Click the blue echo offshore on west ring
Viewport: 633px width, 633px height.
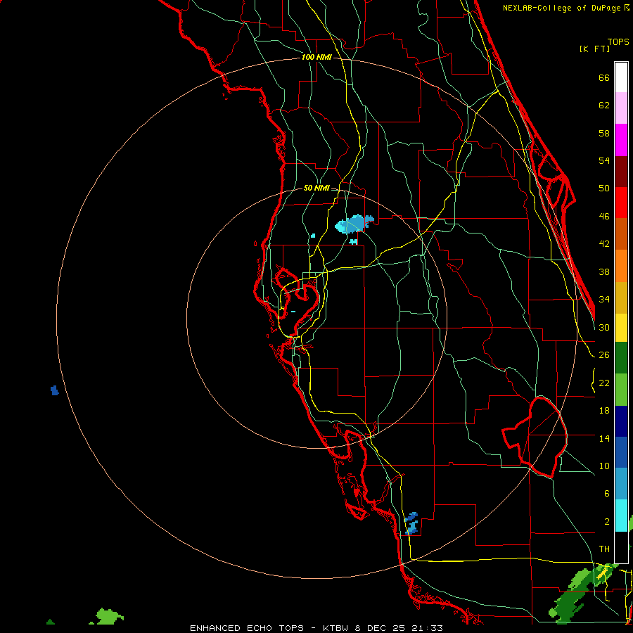pos(54,390)
